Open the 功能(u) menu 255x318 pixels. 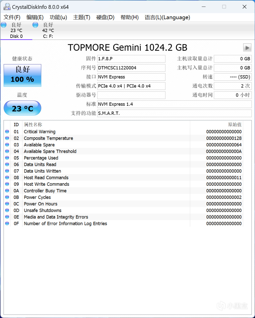[x=58, y=17]
